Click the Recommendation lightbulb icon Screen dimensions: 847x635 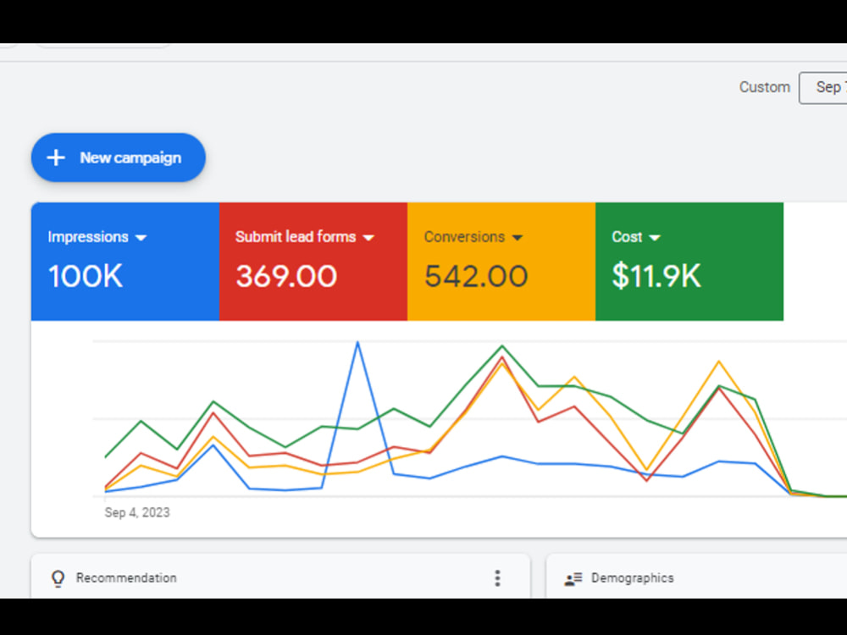58,578
